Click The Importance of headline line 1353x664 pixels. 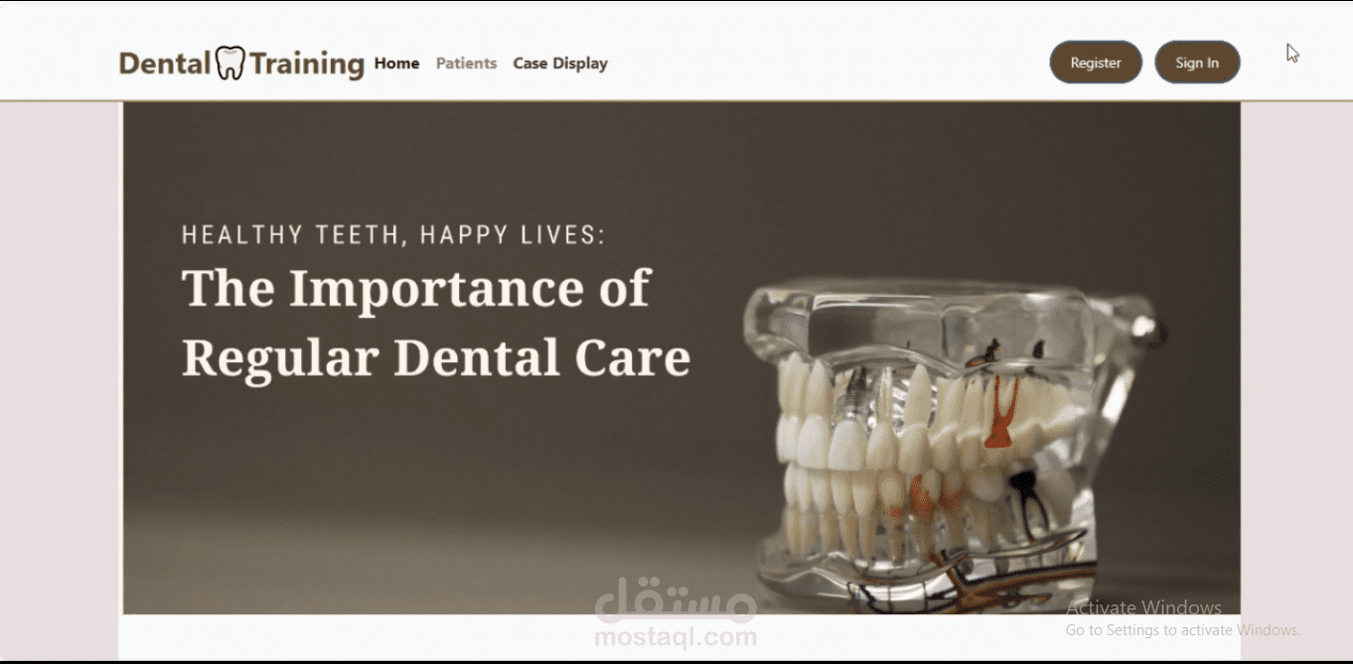(416, 289)
